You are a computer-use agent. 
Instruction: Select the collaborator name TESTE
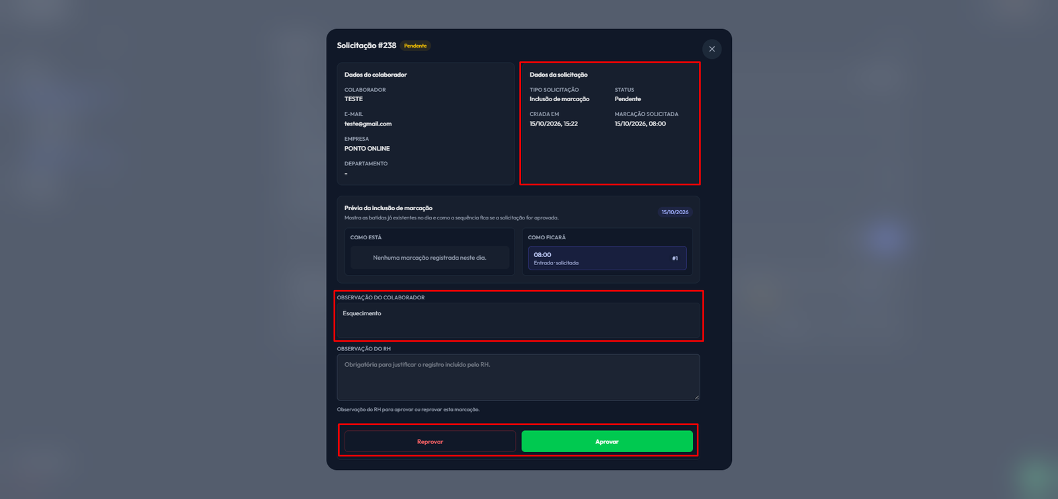[x=354, y=99]
